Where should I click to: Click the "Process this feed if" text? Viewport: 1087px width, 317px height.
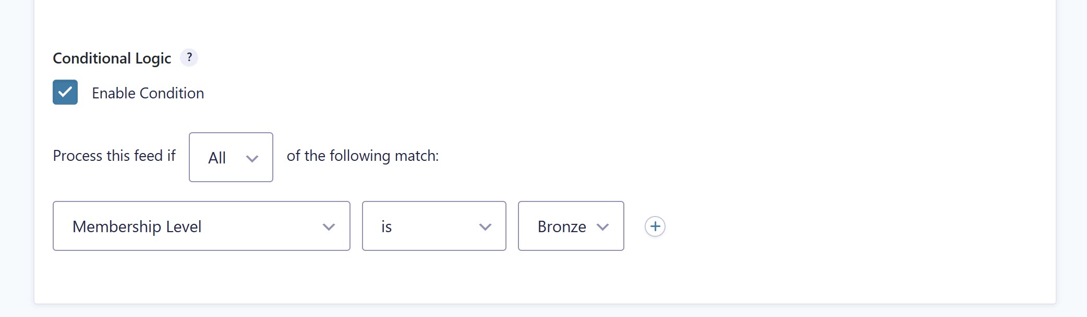tap(114, 156)
